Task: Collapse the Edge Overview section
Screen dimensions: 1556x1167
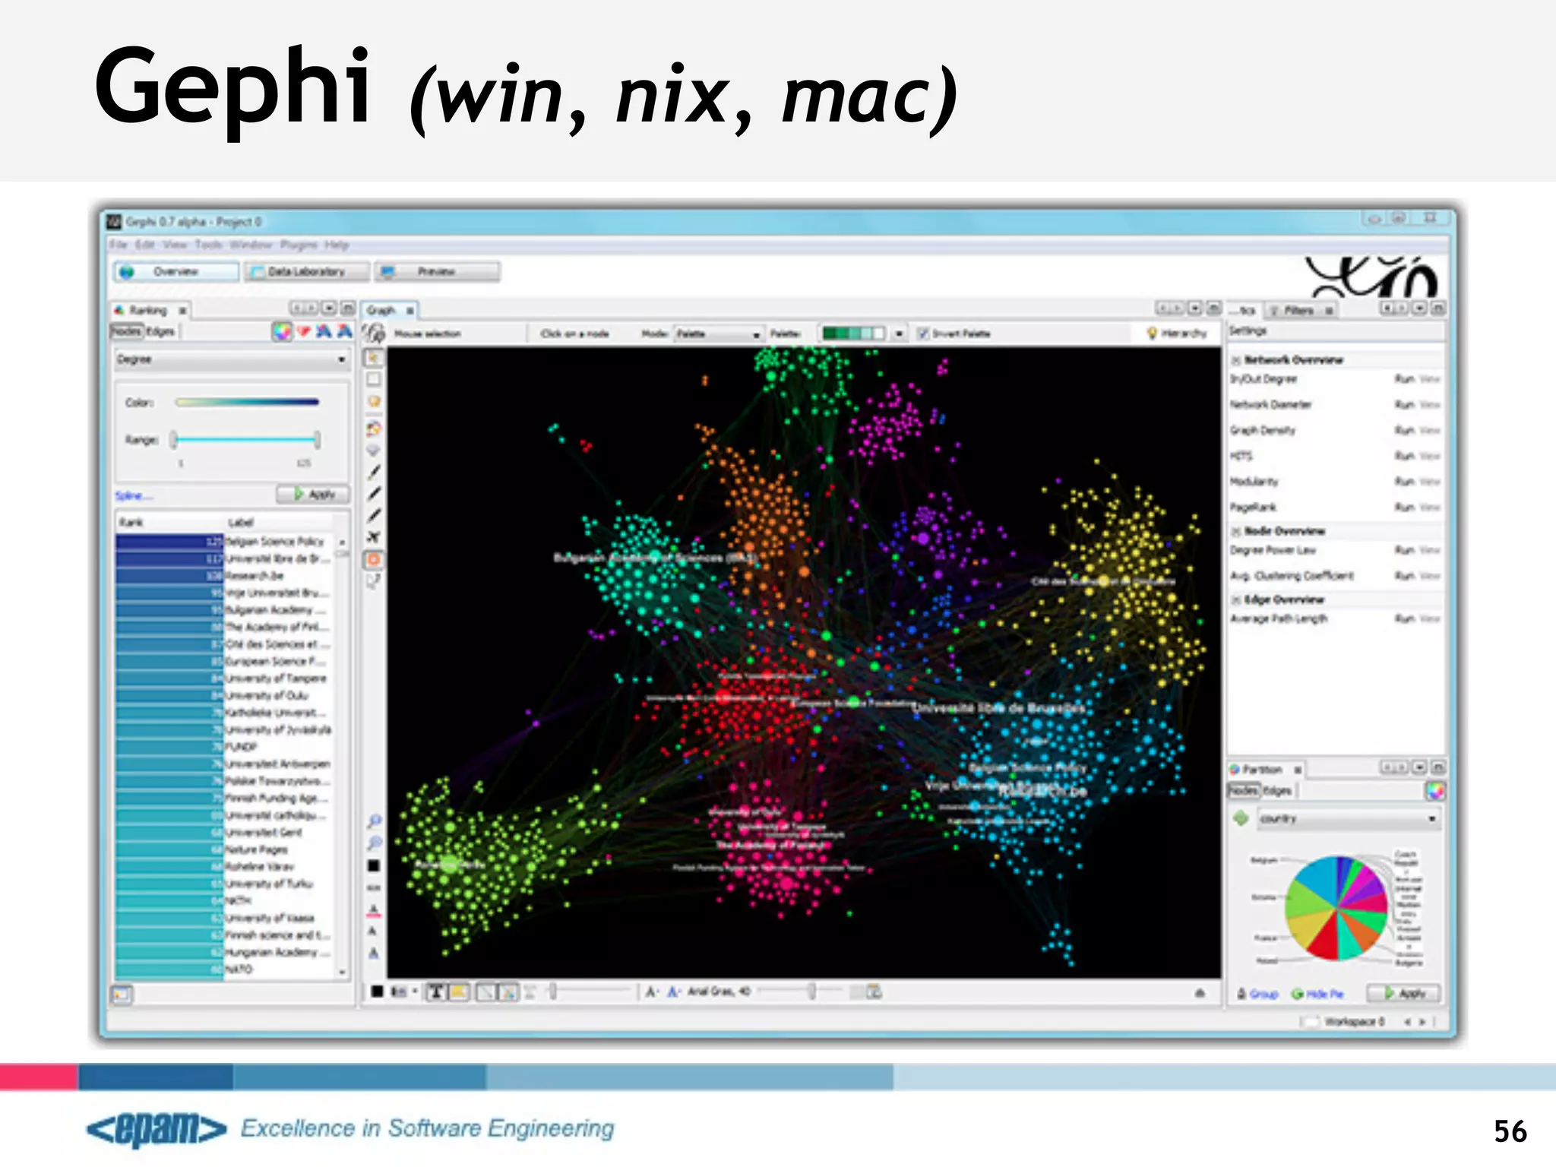Action: tap(1236, 599)
